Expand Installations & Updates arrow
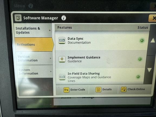This screenshot has width=156, height=117. pyautogui.click(x=50, y=30)
